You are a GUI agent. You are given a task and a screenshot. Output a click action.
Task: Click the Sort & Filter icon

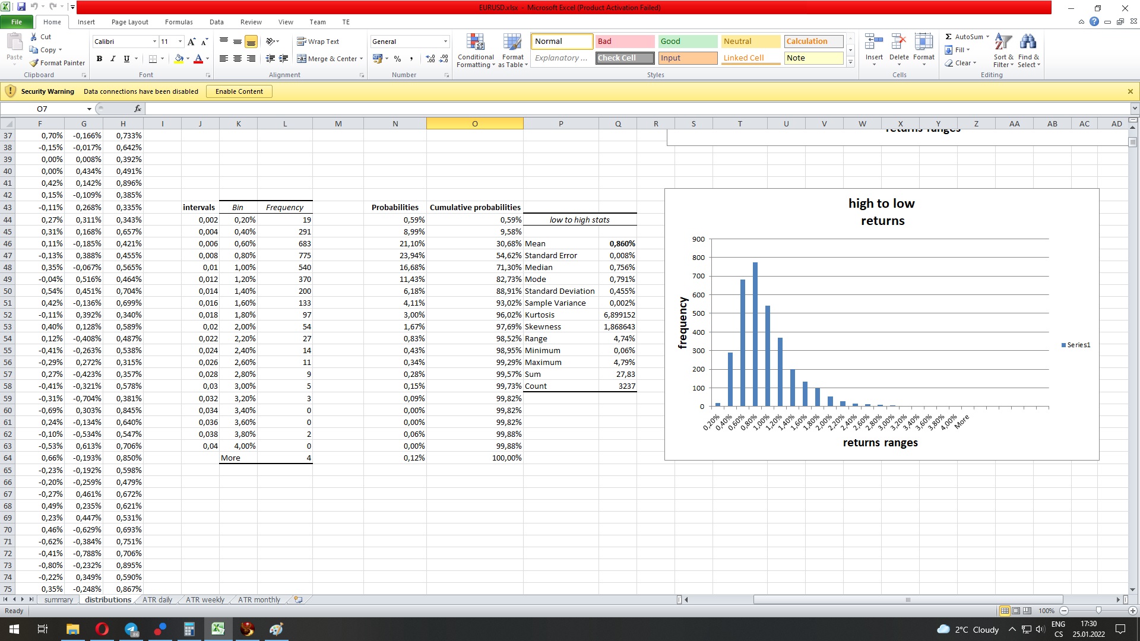coord(1003,43)
